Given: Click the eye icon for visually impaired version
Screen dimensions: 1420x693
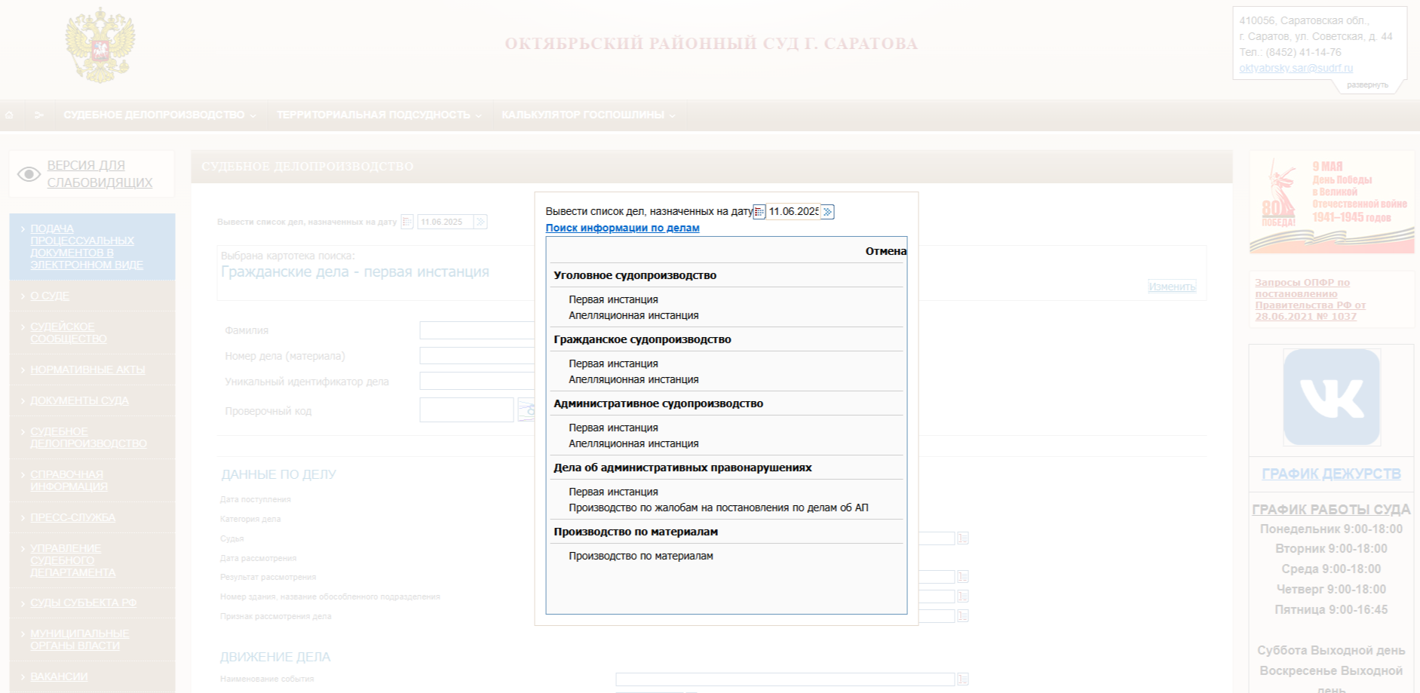Looking at the screenshot, I should pos(29,174).
